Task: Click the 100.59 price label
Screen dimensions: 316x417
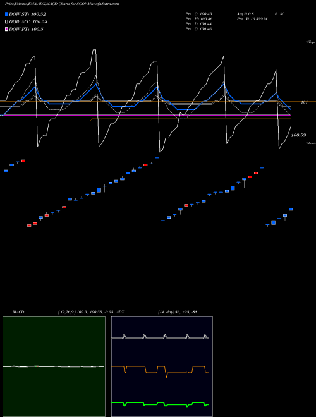Action: tap(298, 135)
